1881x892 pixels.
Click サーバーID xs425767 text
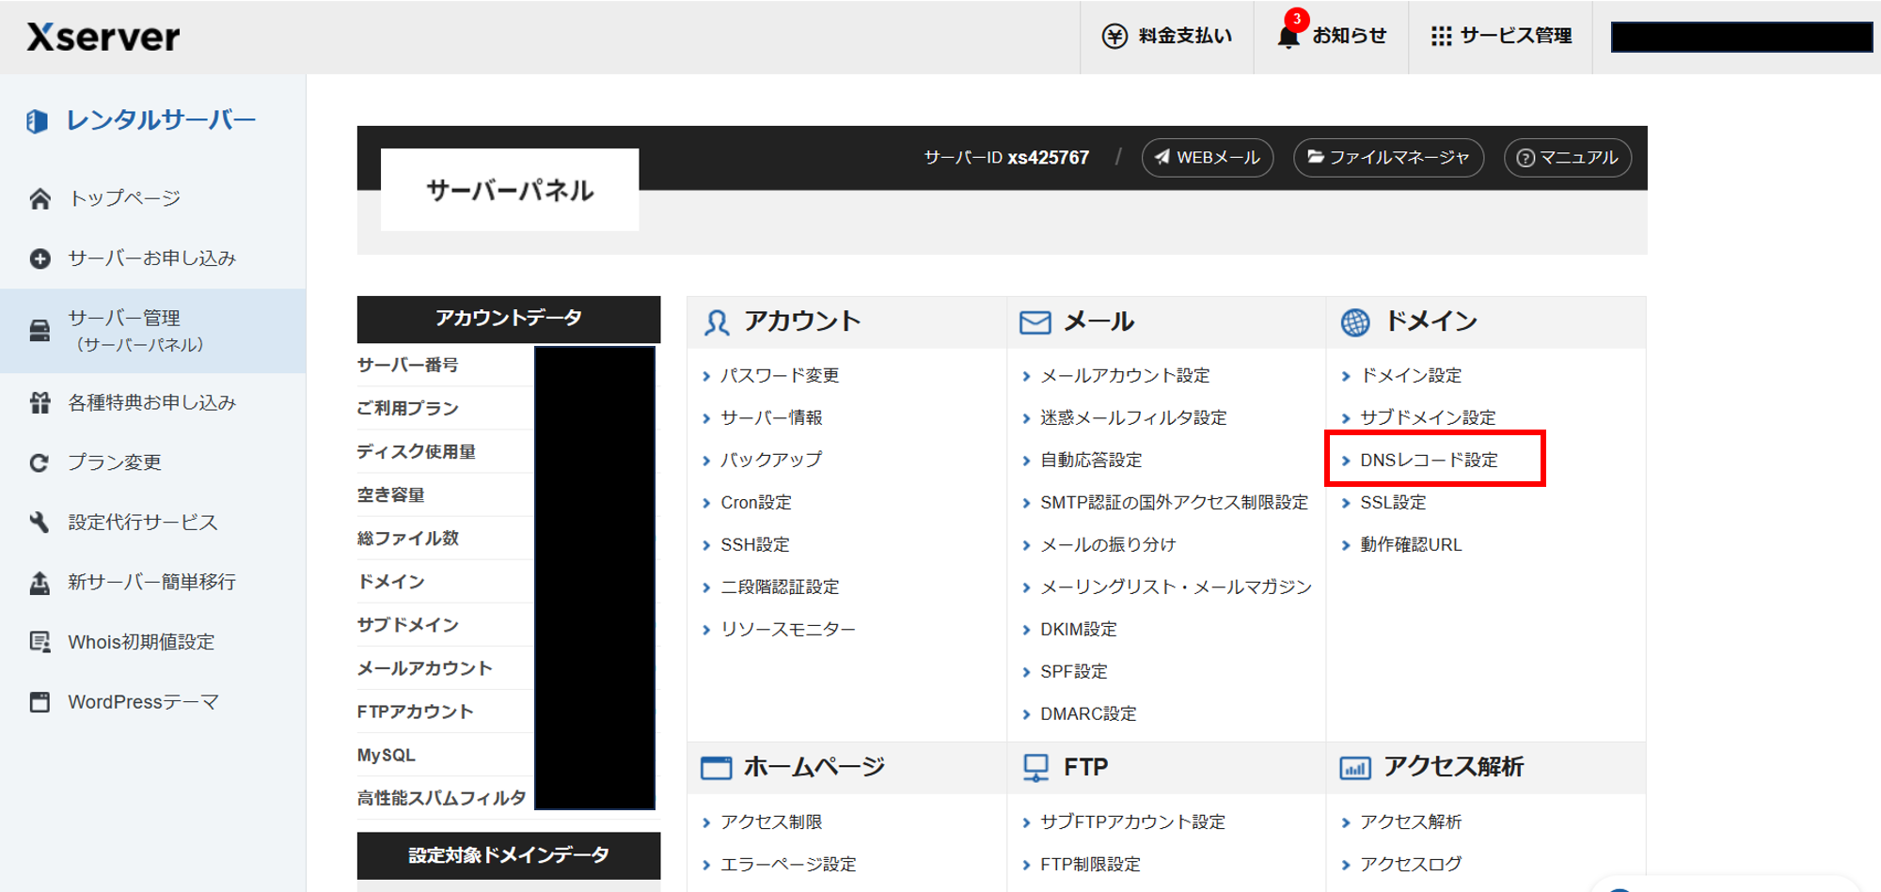[1006, 158]
